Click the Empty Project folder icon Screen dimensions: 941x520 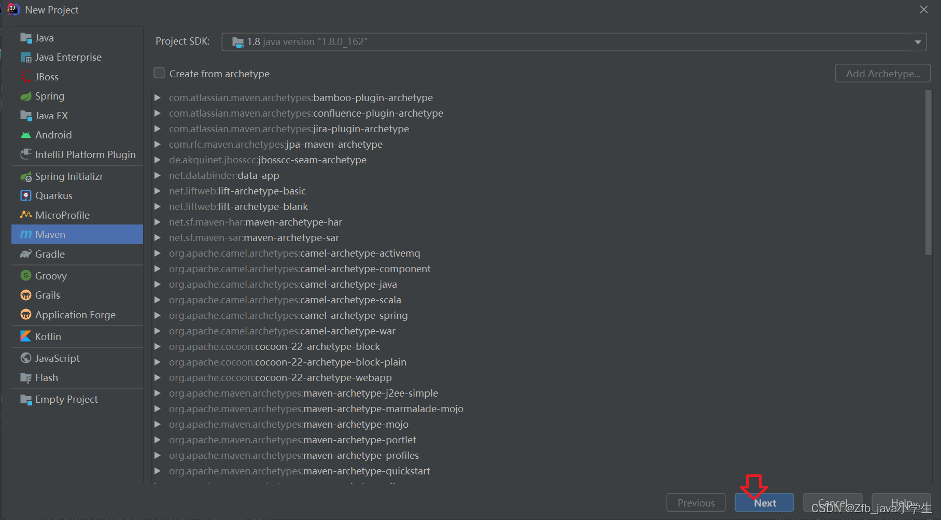click(26, 399)
